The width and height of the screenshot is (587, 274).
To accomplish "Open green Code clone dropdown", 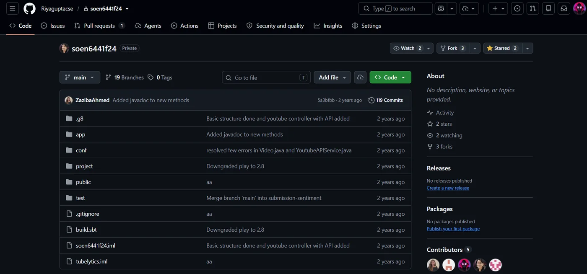I will 390,78.
